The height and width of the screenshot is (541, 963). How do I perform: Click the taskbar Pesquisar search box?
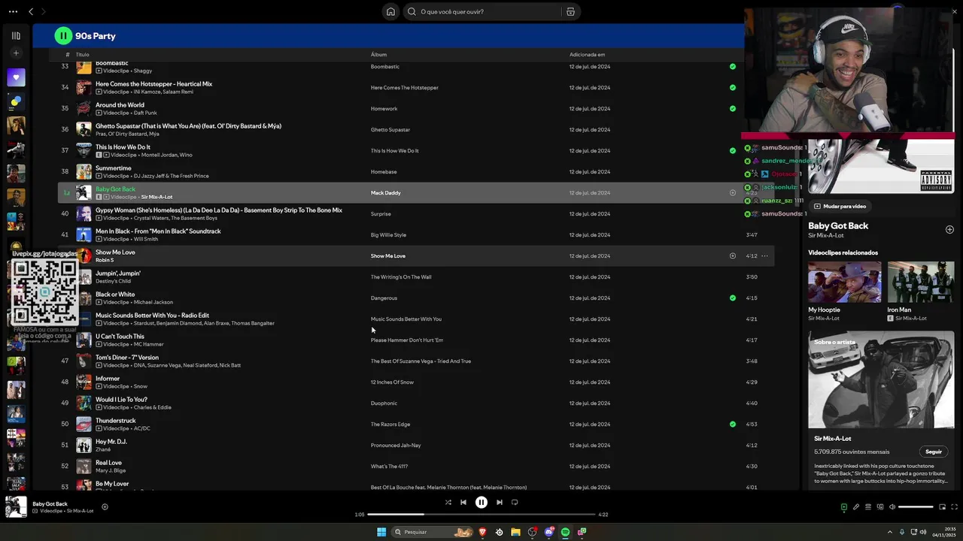tap(433, 532)
